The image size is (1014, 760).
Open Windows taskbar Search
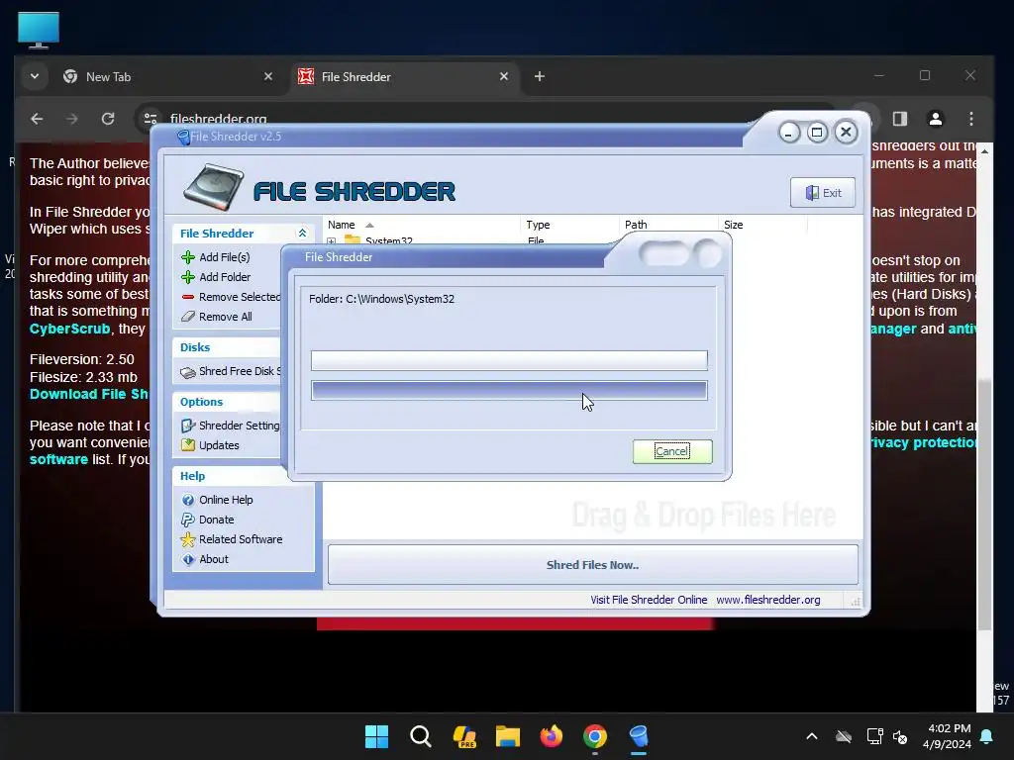(420, 736)
